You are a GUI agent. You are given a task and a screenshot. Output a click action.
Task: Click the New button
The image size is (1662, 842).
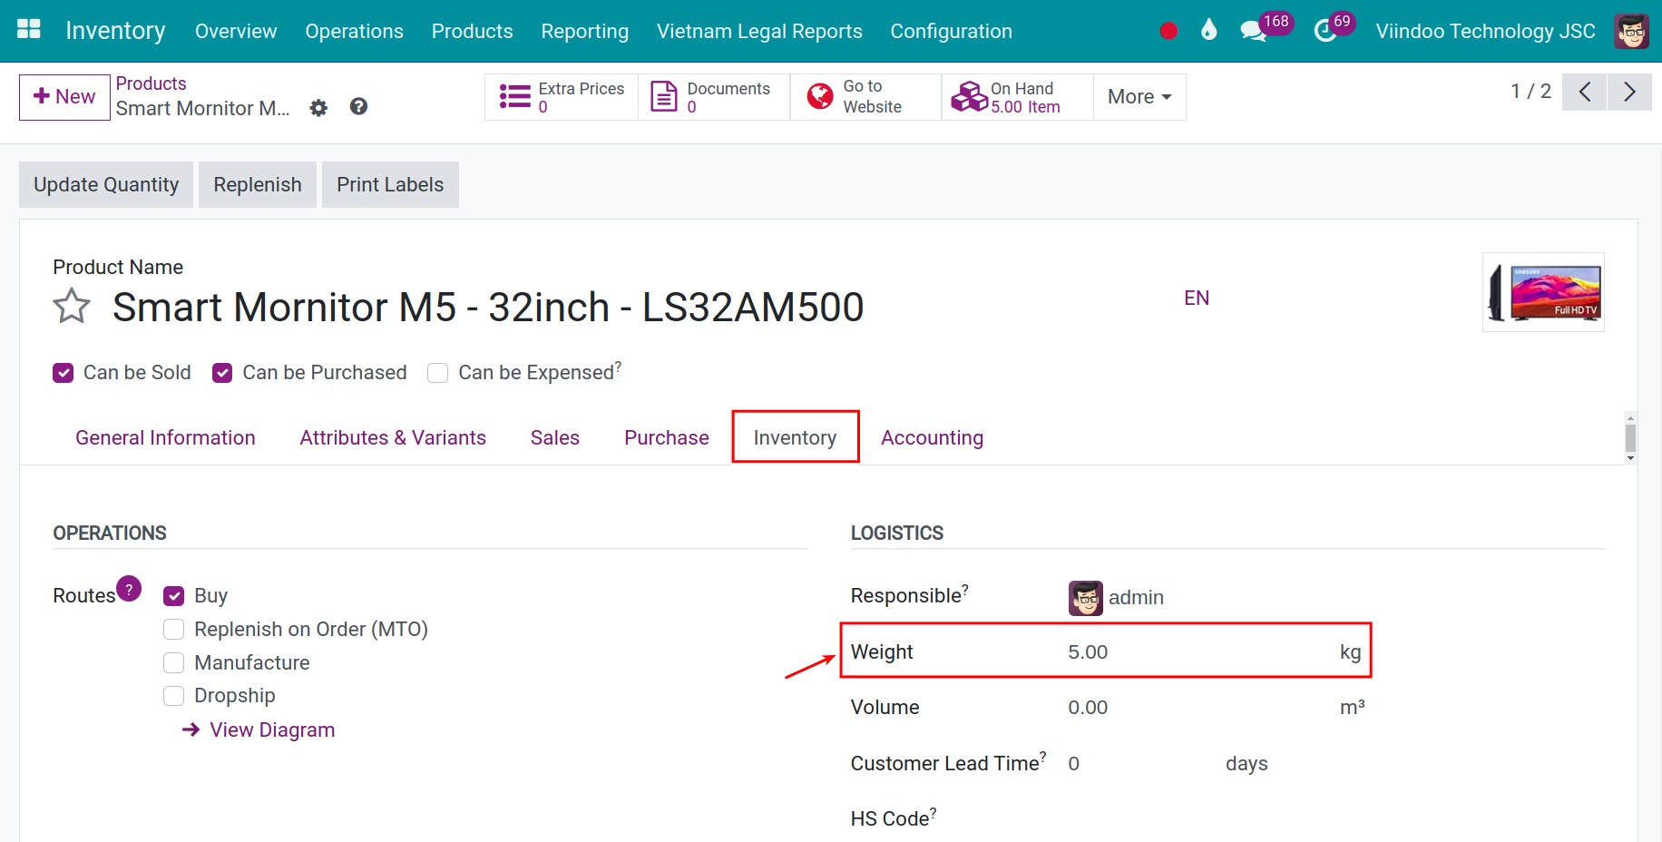click(x=64, y=97)
